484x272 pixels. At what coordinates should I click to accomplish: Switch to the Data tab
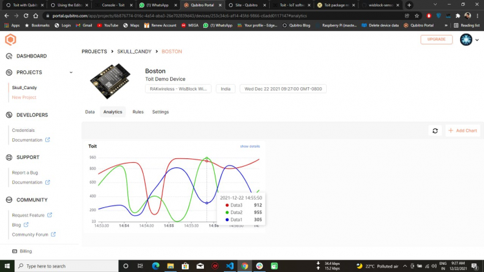(x=90, y=112)
